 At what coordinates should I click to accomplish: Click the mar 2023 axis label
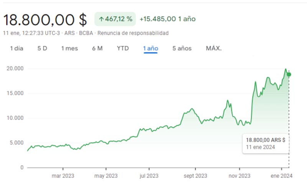63,176
